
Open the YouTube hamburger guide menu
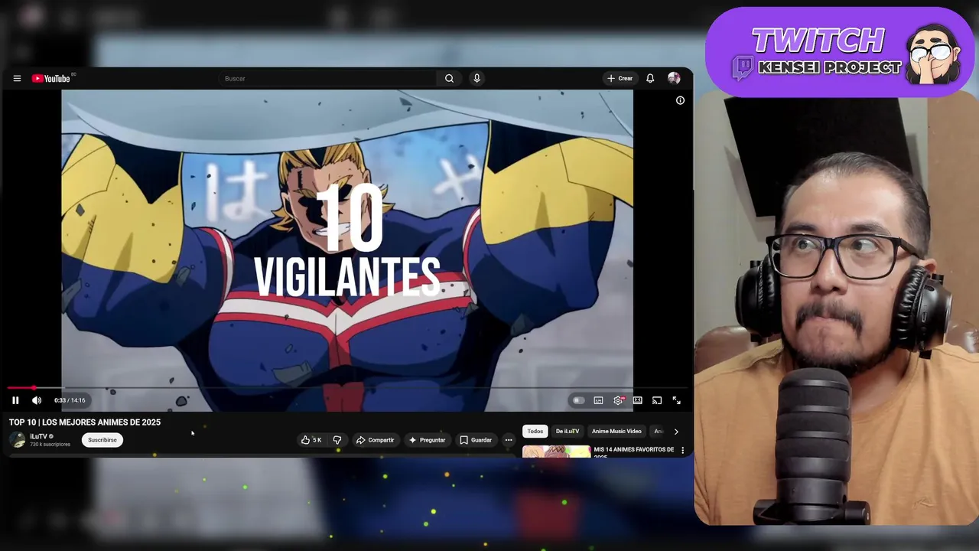(17, 78)
